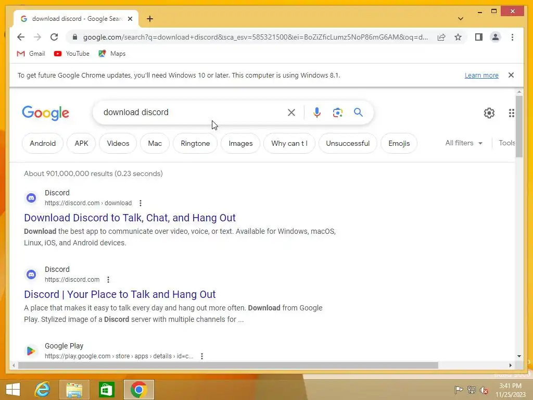This screenshot has height=400, width=533.
Task: Click the Chrome taskbar icon
Action: pos(138,390)
